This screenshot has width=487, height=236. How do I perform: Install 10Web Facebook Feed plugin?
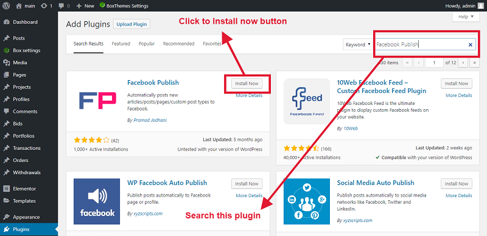457,84
